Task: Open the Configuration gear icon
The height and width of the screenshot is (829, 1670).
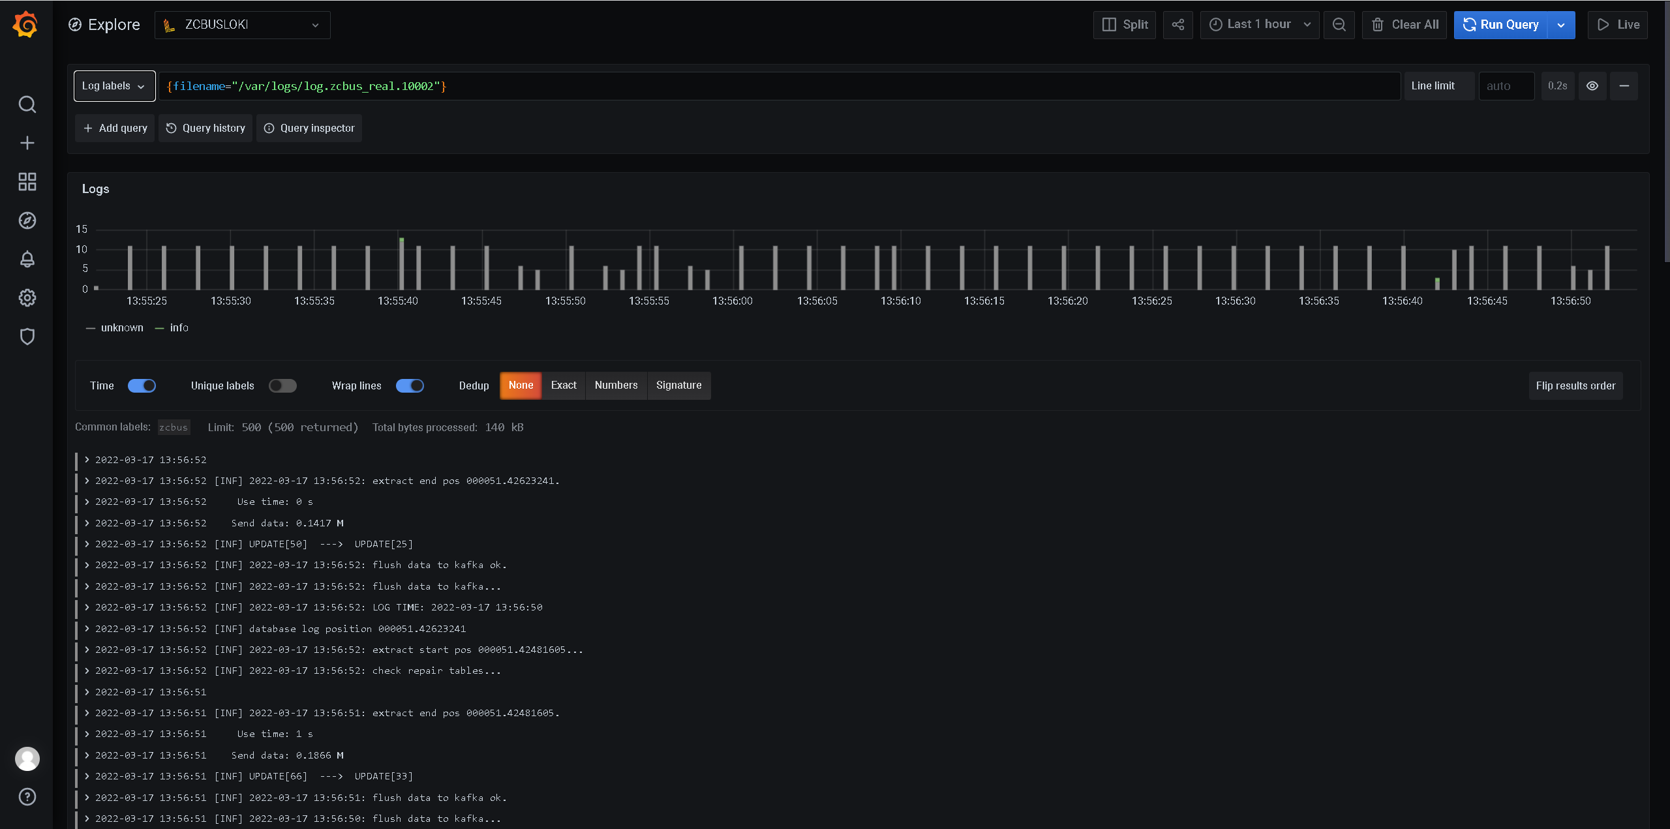Action: point(27,298)
